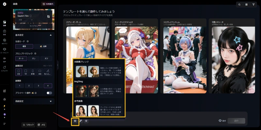261x130 pixels.
Task: Open the 画像 image sidebar section
Action: click(5, 23)
